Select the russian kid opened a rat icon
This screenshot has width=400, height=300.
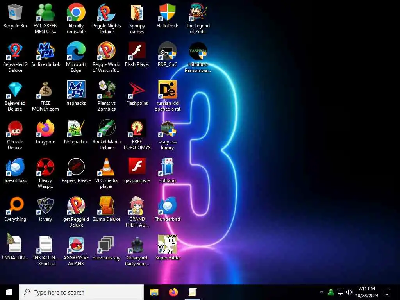click(x=167, y=90)
